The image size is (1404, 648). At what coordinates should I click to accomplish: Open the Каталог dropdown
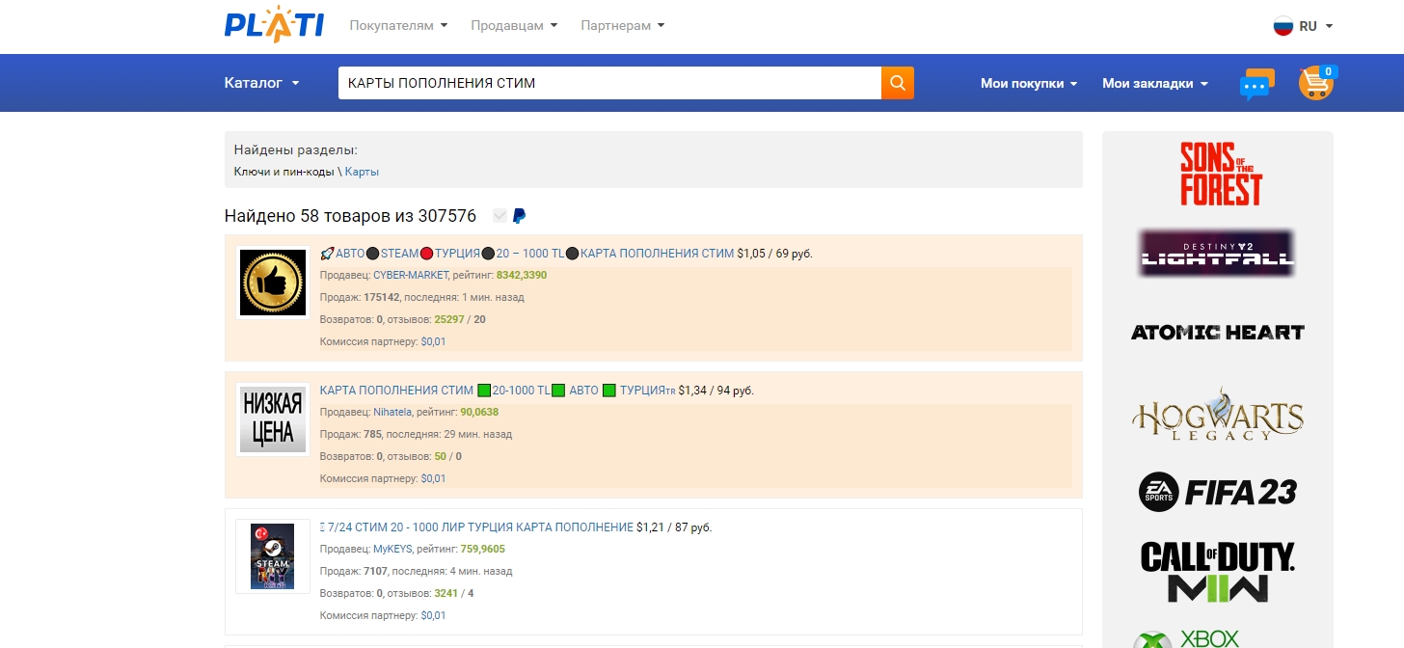pyautogui.click(x=262, y=83)
